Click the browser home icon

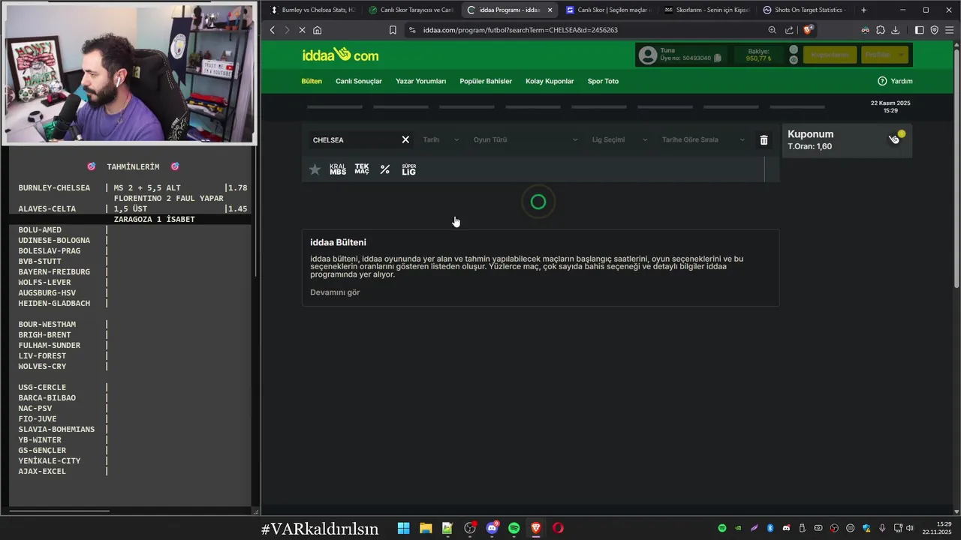(318, 30)
